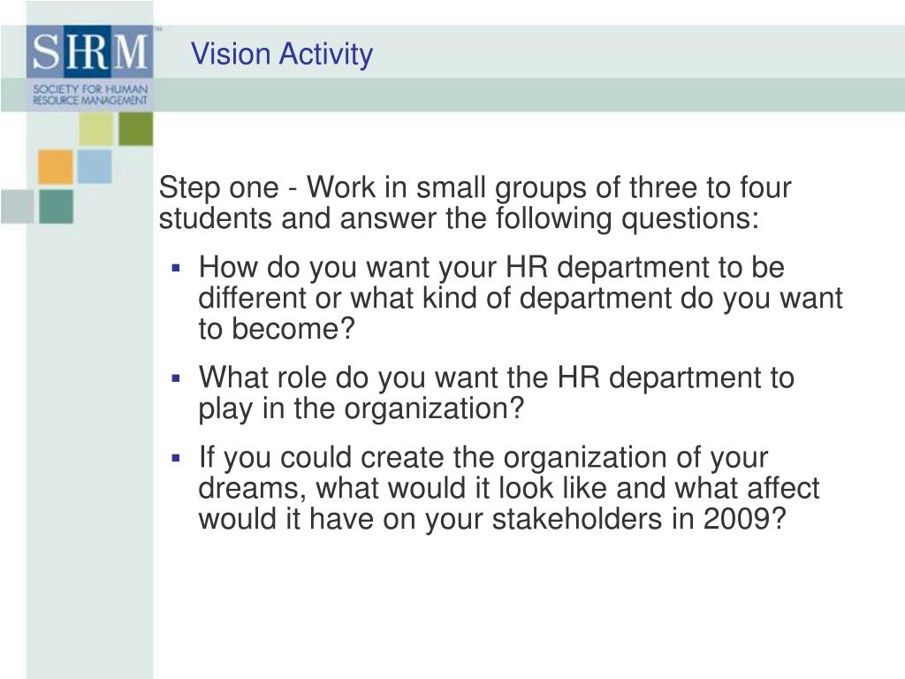
Task: Click the first bullet marker
Action: pyautogui.click(x=176, y=269)
